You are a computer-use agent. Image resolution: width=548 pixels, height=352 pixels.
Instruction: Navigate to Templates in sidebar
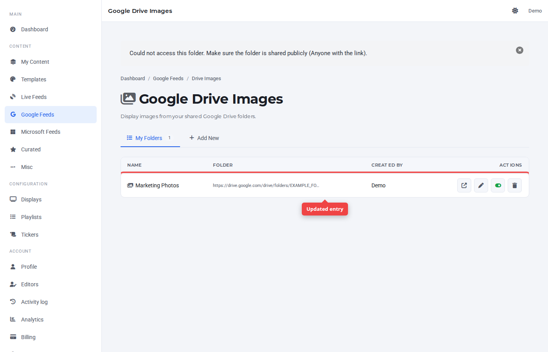point(50,79)
